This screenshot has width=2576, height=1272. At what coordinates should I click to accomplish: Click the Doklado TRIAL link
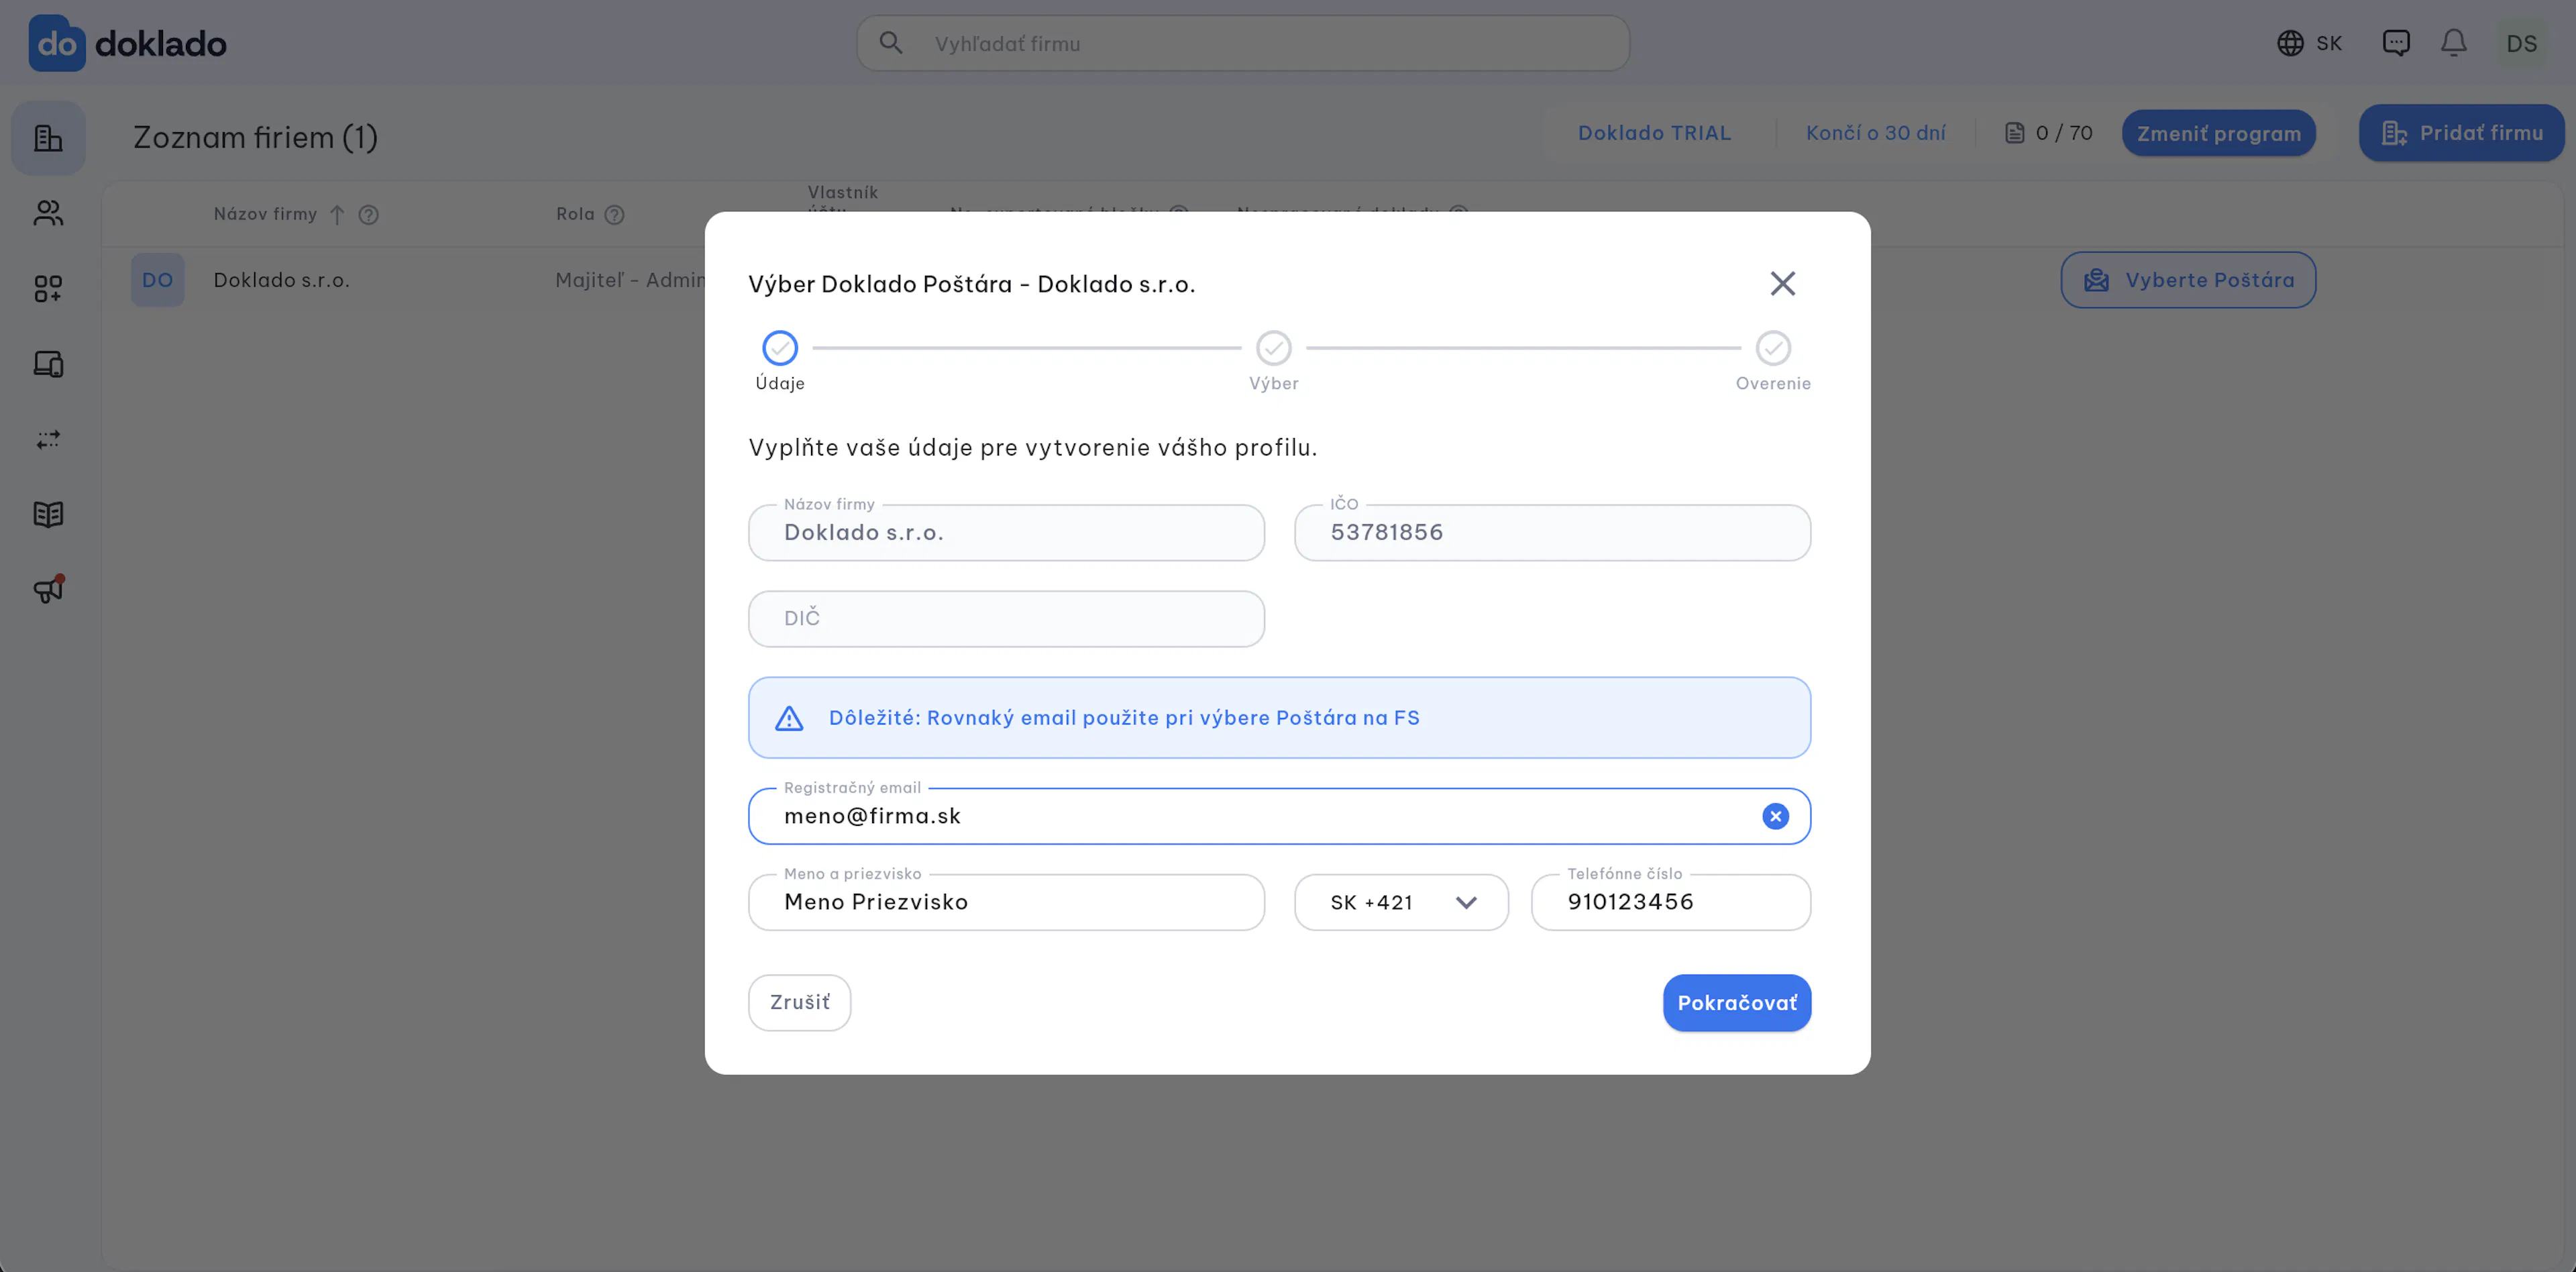[x=1654, y=133]
